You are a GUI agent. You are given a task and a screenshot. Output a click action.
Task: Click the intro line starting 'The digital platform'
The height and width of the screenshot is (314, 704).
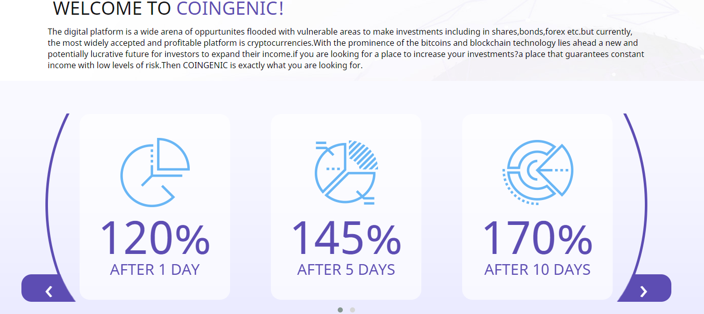(340, 32)
